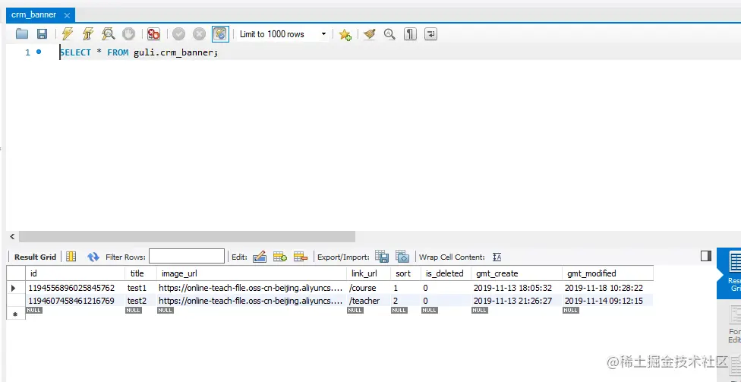
Task: Run Explain plan magnifier-lightning icon
Action: tap(109, 33)
